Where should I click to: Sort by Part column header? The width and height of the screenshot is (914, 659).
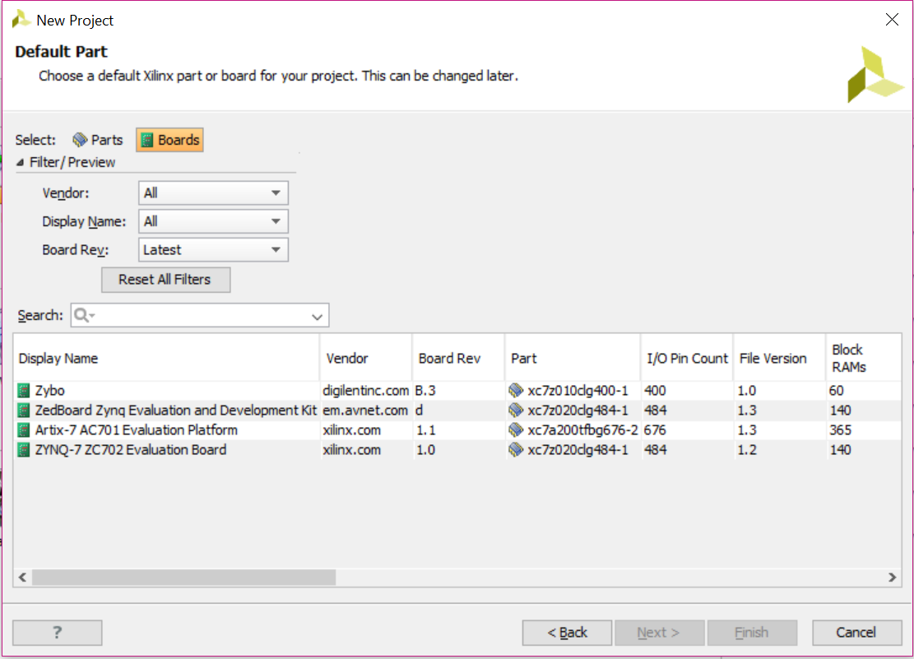click(x=573, y=358)
